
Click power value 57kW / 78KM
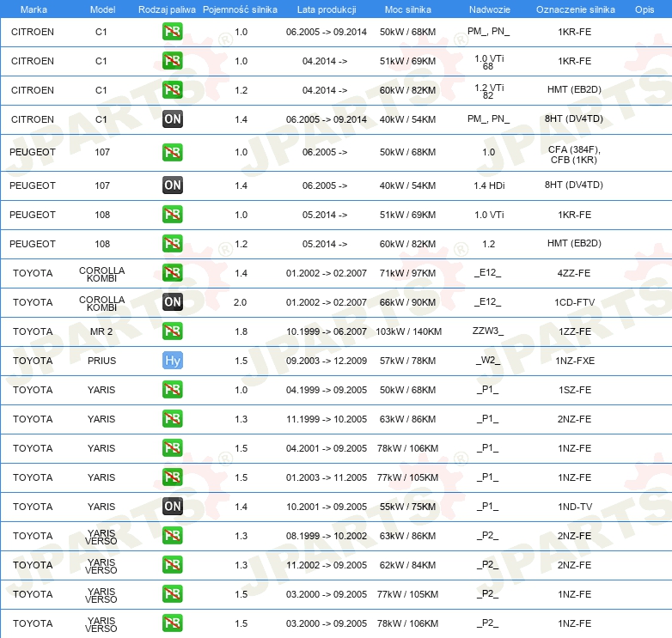tap(407, 361)
